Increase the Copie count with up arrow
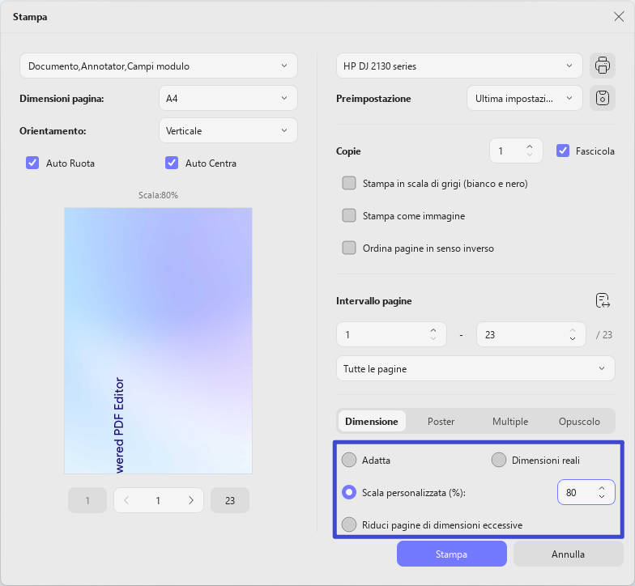Image resolution: width=635 pixels, height=586 pixels. [530, 147]
